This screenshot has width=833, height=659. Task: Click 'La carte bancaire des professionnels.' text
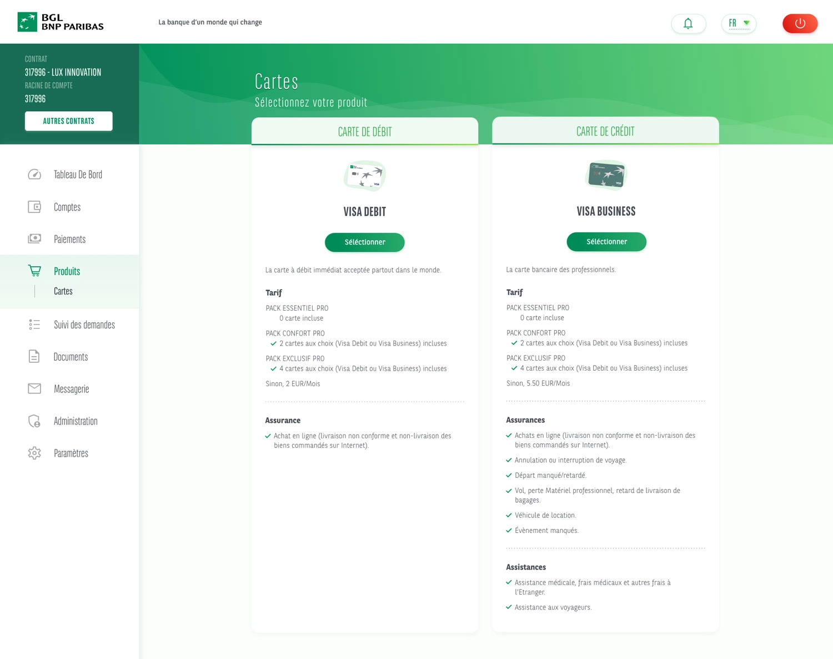coord(561,270)
